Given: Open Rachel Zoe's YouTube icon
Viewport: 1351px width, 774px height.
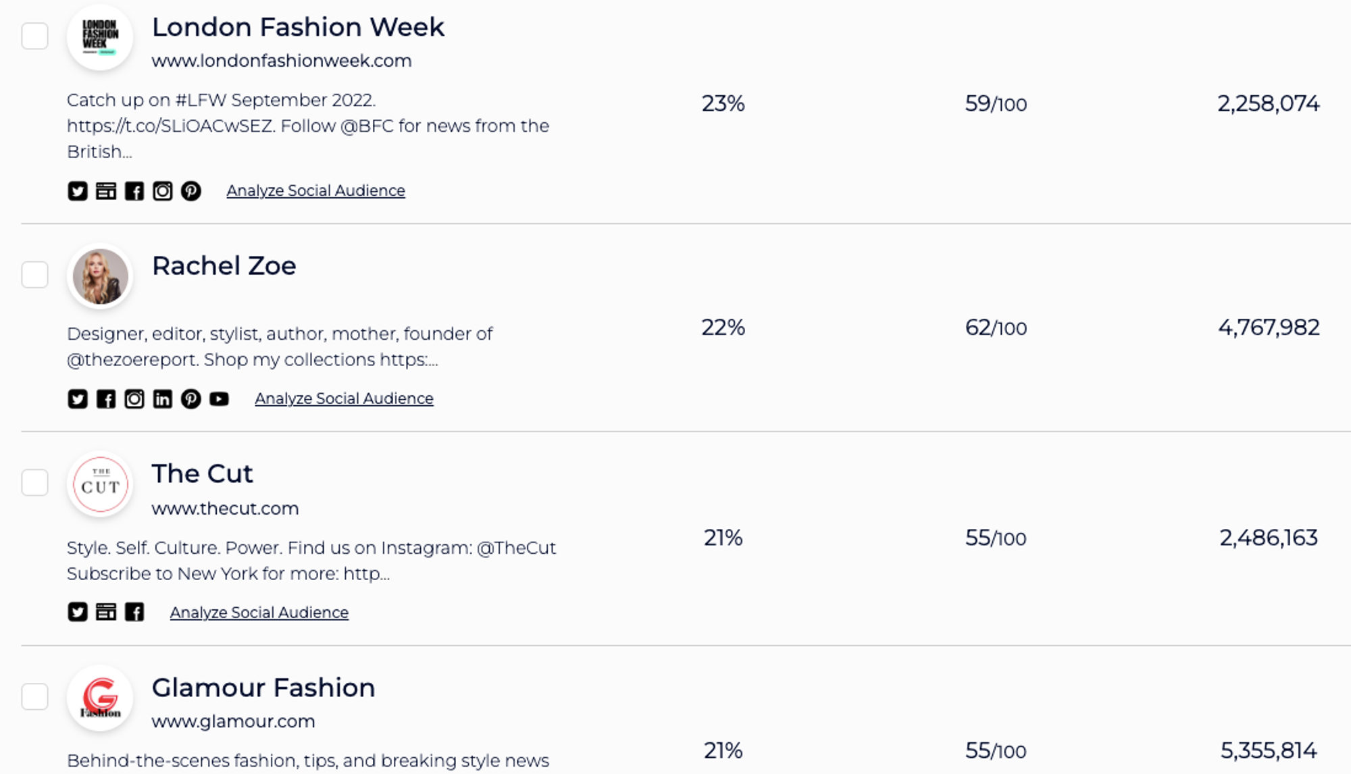Looking at the screenshot, I should coord(219,399).
